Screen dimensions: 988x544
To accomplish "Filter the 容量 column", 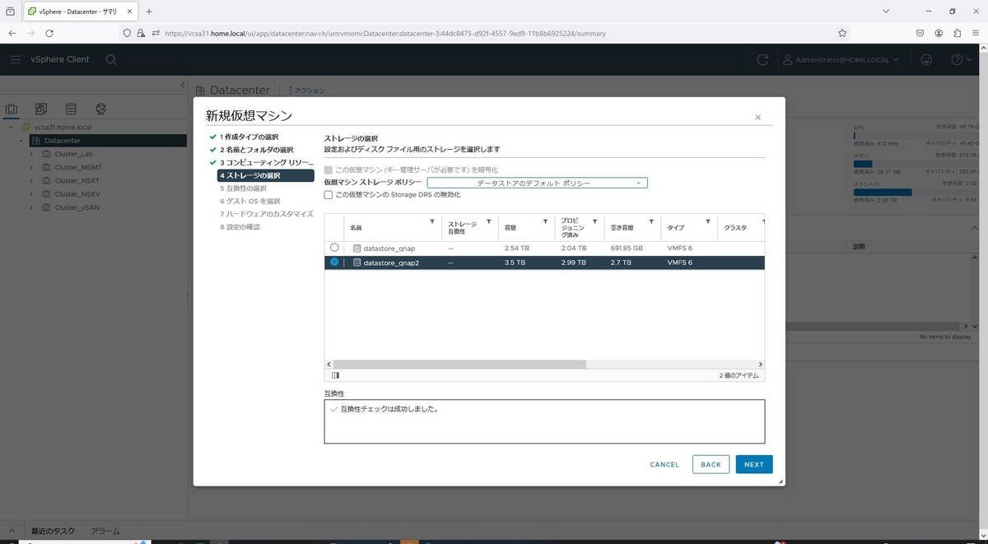I will 545,221.
